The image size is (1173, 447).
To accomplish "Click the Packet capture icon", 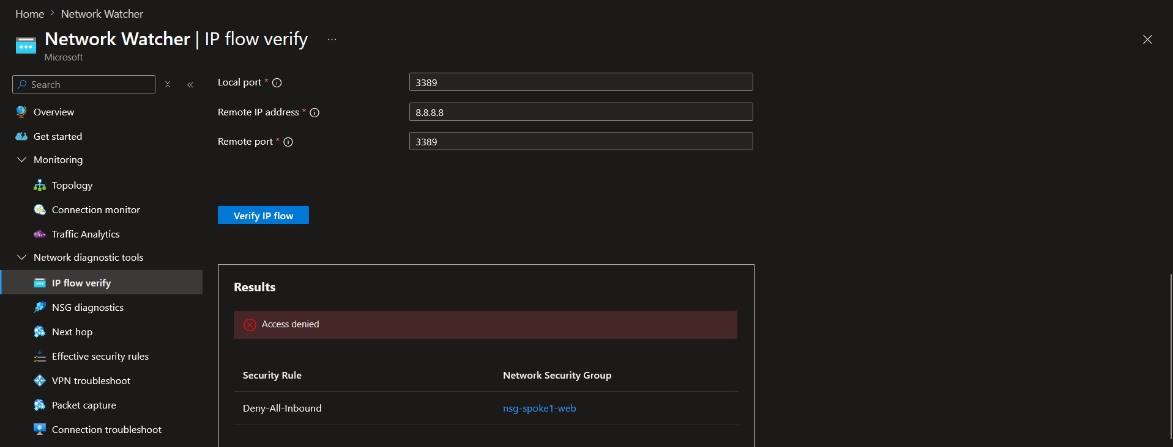I will 40,405.
